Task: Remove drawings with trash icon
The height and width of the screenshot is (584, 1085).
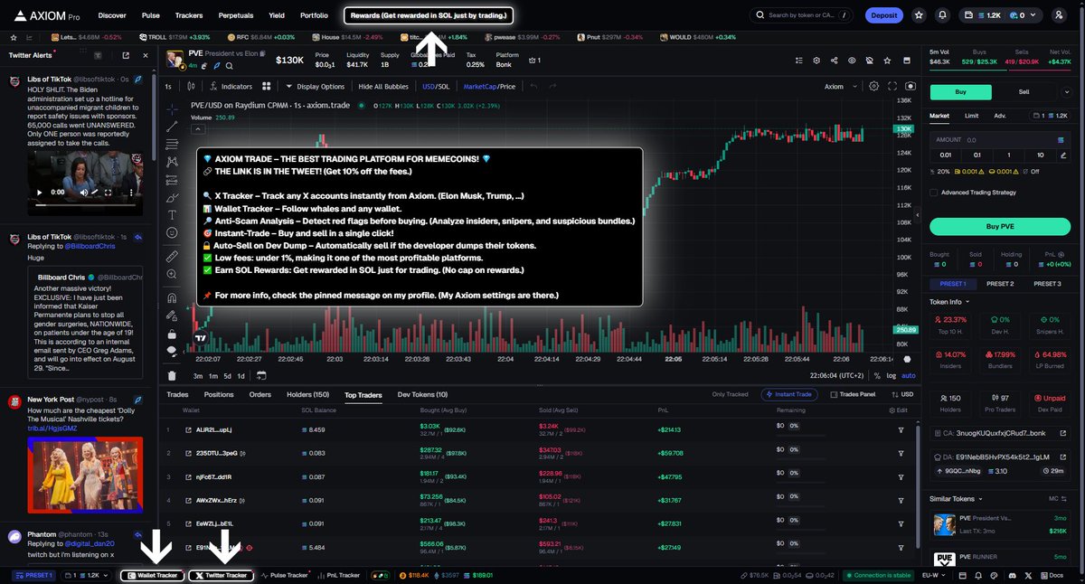Action: coord(172,375)
